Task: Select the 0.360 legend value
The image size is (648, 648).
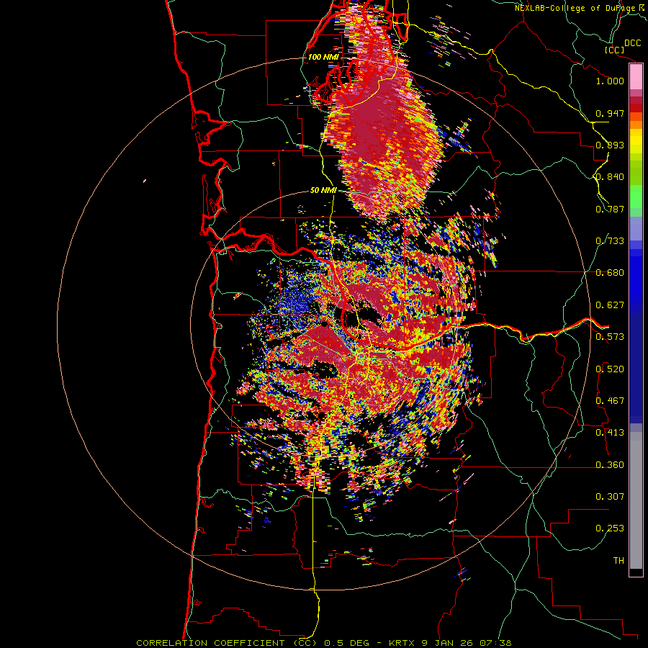Action: 610,465
